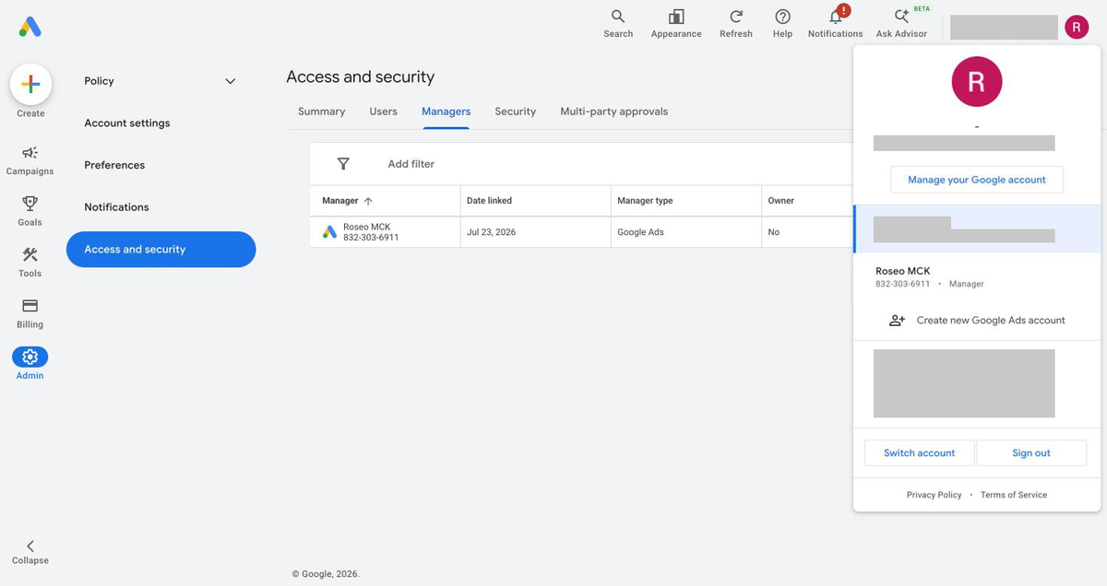
Task: Click Sign out button
Action: [x=1030, y=452]
